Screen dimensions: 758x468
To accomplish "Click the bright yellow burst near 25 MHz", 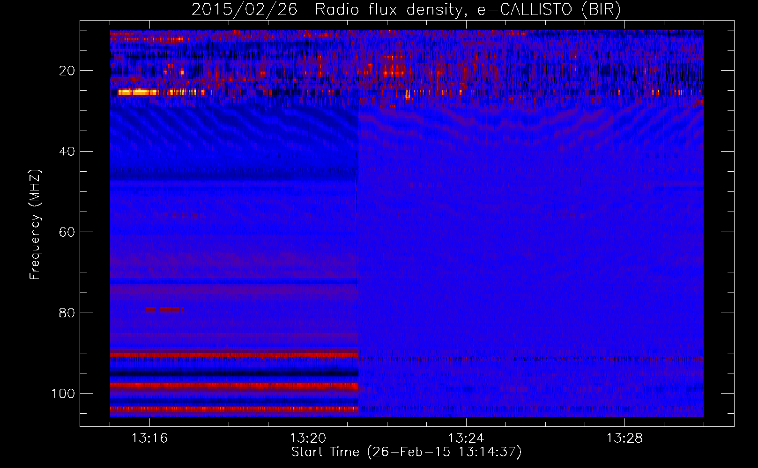I will (138, 92).
